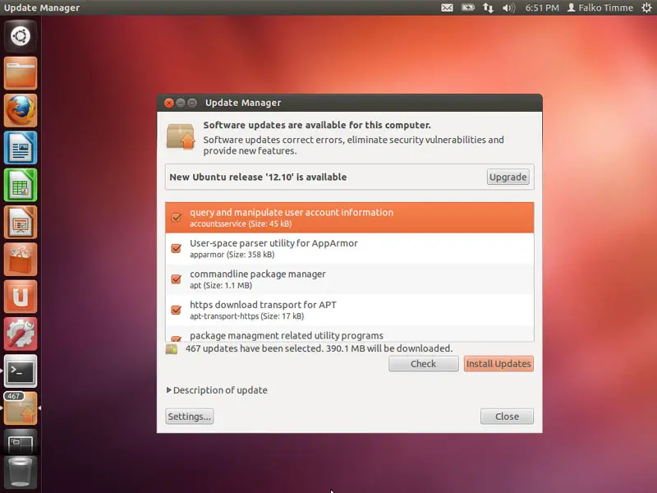Open the network arrows indicator
Viewport: 657px width, 493px height.
point(488,7)
